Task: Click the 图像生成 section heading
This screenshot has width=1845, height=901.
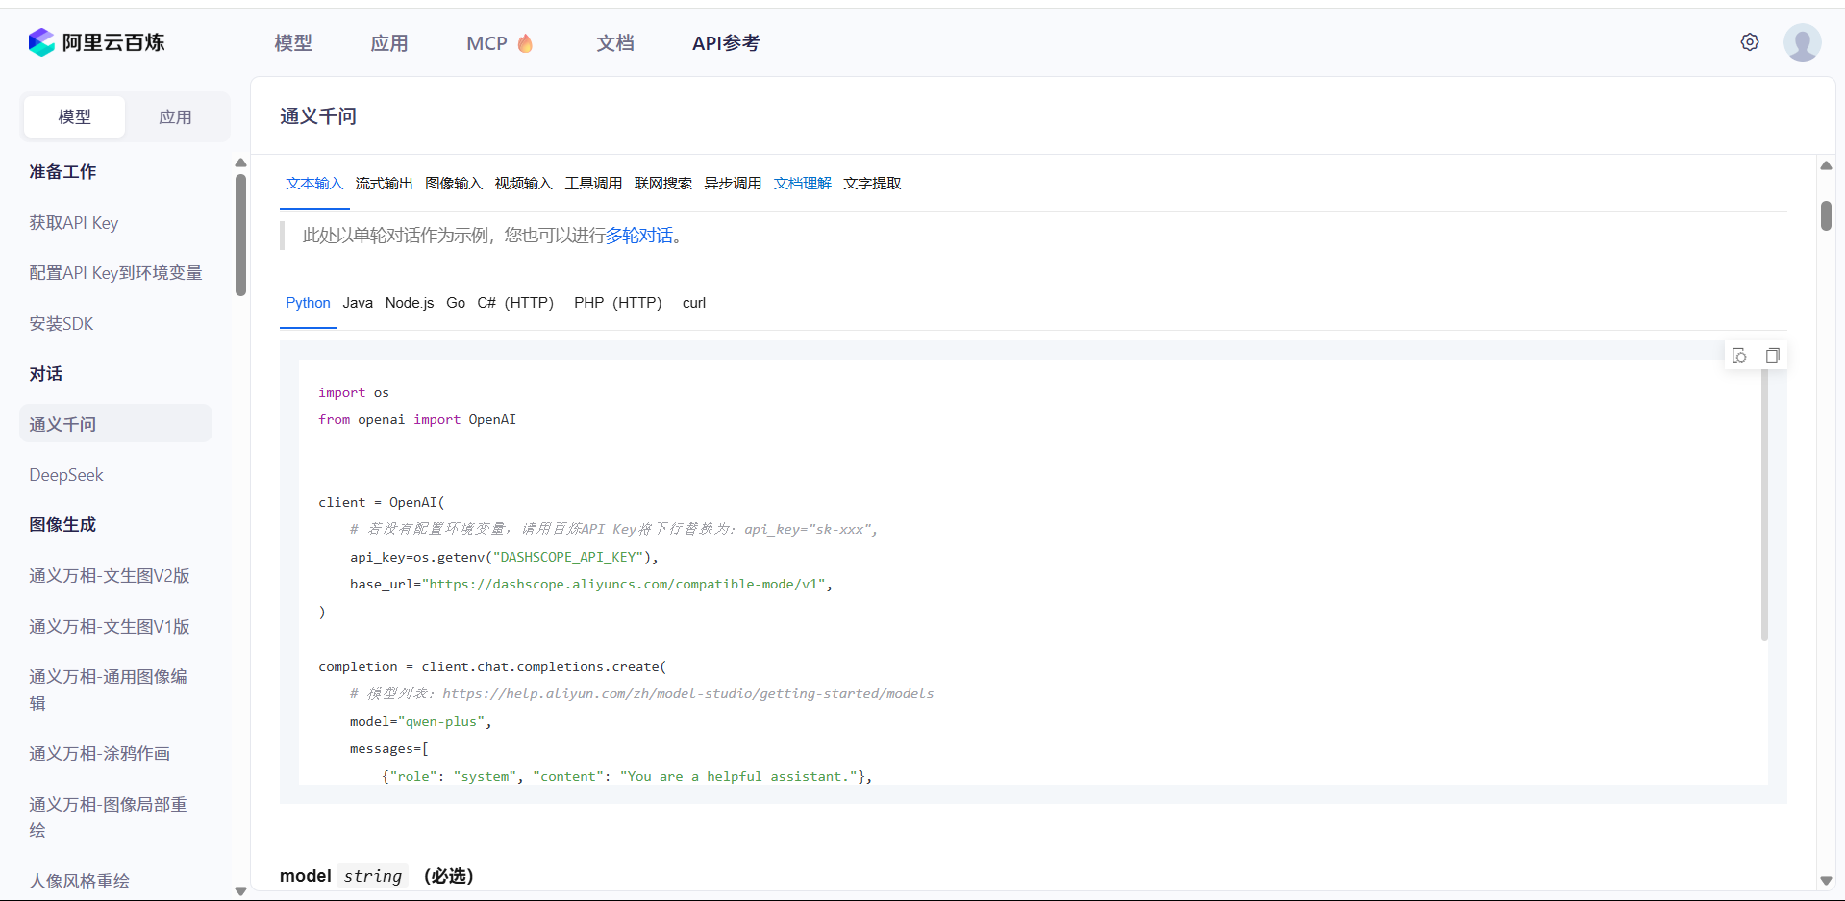Action: click(x=62, y=525)
